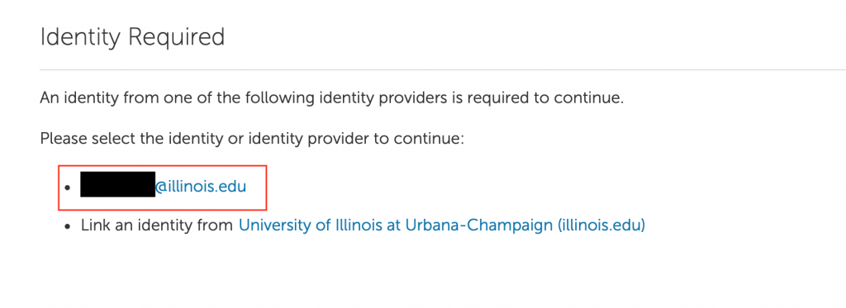Click the word "University" in the link
Viewport: 846px width, 308px height.
point(274,225)
